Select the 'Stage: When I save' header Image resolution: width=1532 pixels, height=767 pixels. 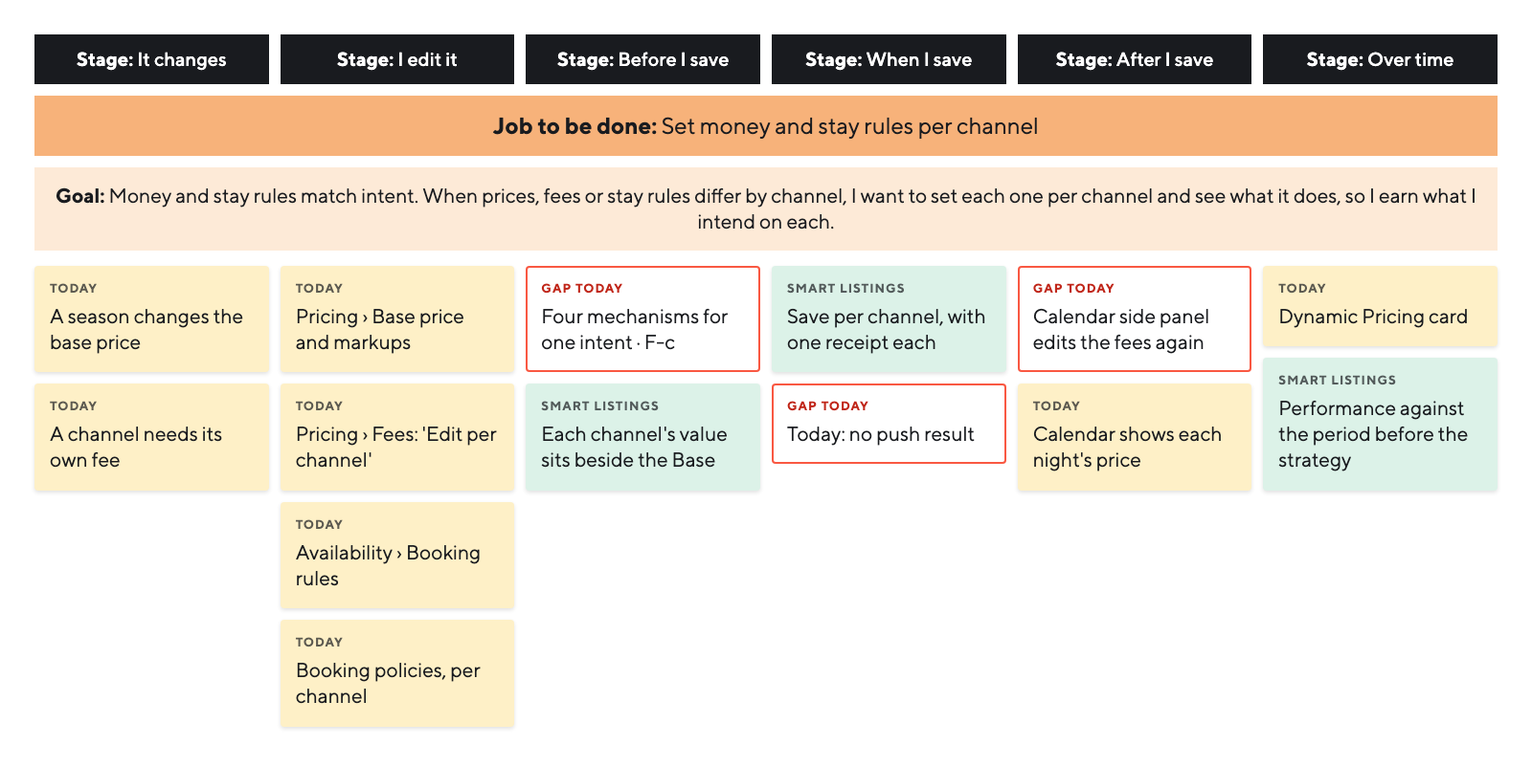(x=889, y=59)
